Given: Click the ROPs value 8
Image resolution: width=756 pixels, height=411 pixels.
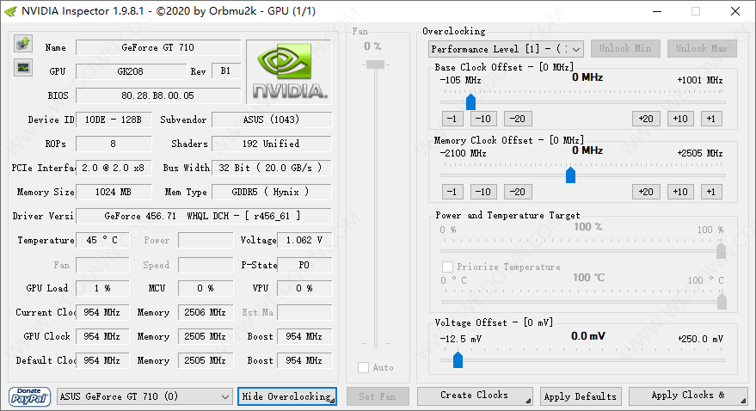Looking at the screenshot, I should [114, 144].
